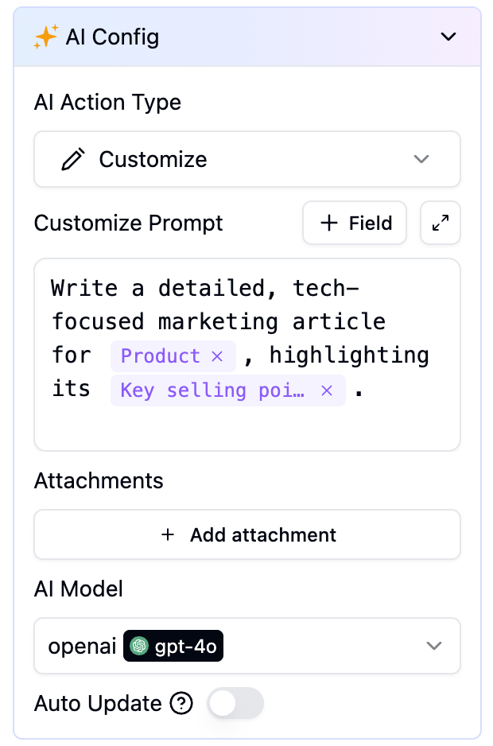
Task: Click the AI Config sparkle icon
Action: (x=45, y=37)
